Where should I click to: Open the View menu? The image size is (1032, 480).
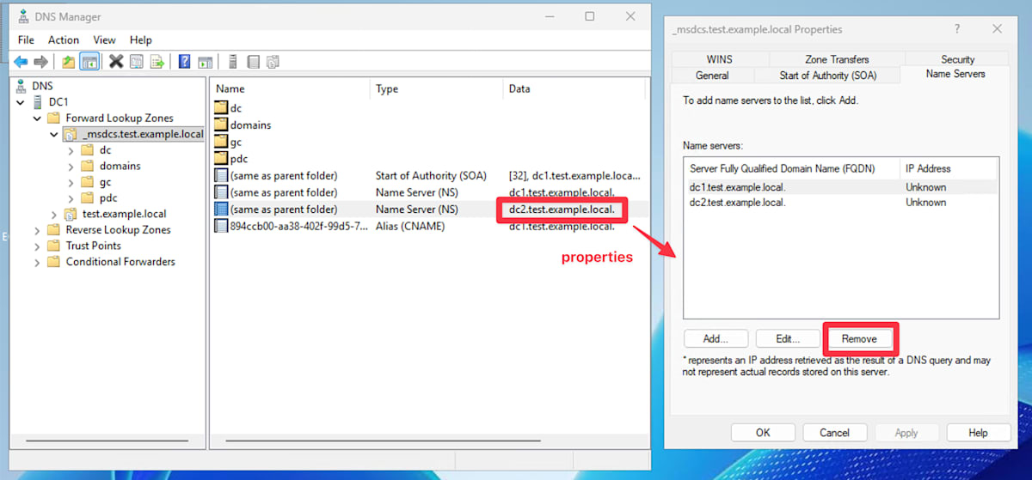(105, 39)
